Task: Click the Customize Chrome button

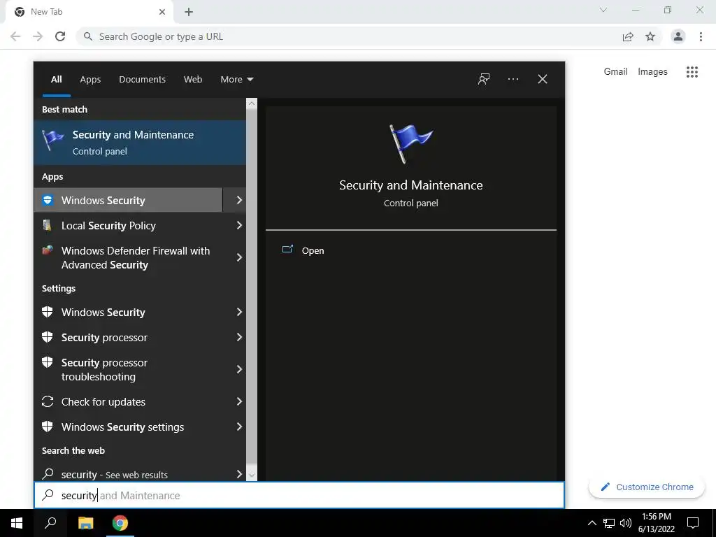Action: (647, 487)
